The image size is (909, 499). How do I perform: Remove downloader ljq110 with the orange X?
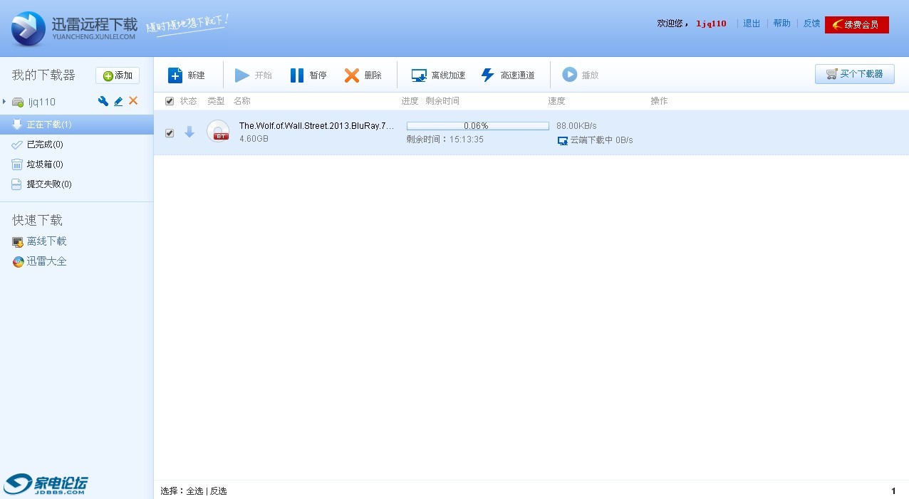(x=133, y=101)
